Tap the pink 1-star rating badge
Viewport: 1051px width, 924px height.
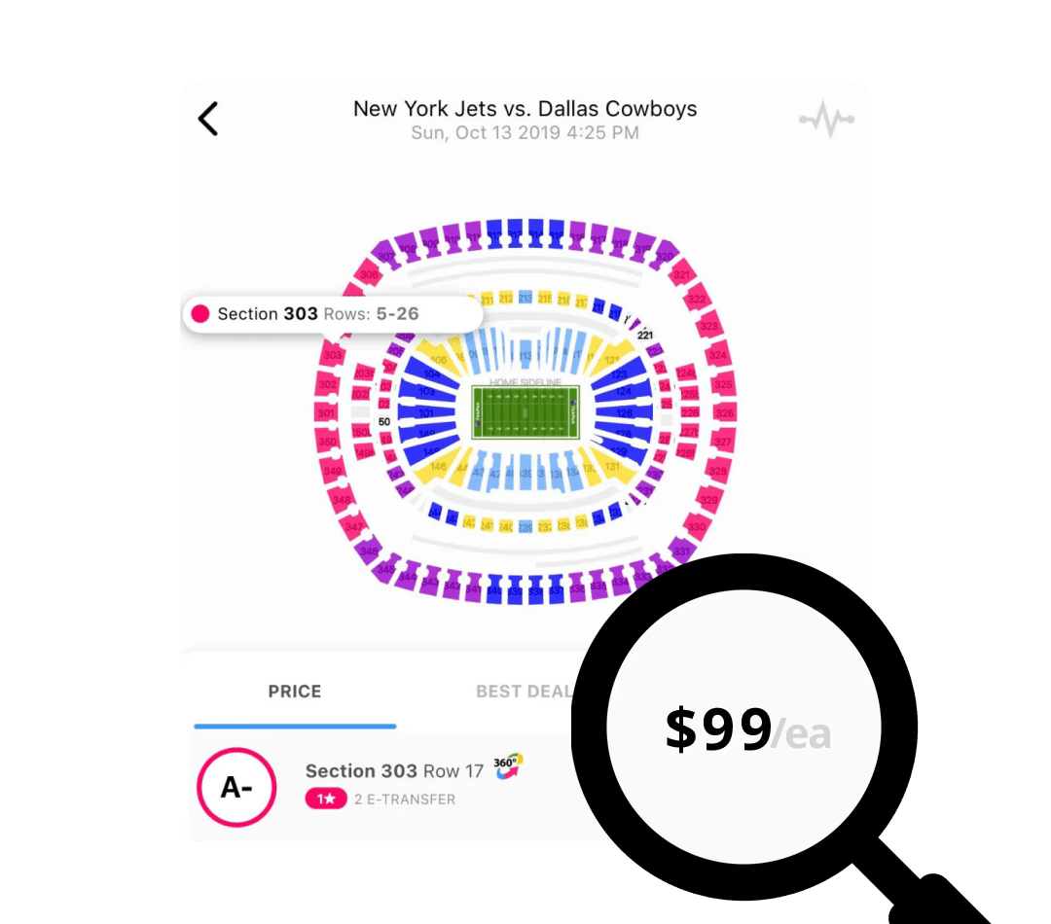pyautogui.click(x=326, y=799)
